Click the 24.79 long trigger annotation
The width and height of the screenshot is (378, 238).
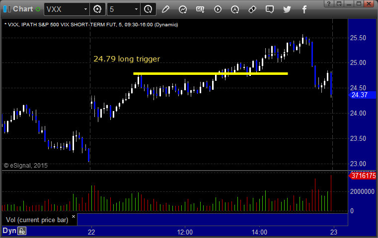click(127, 59)
